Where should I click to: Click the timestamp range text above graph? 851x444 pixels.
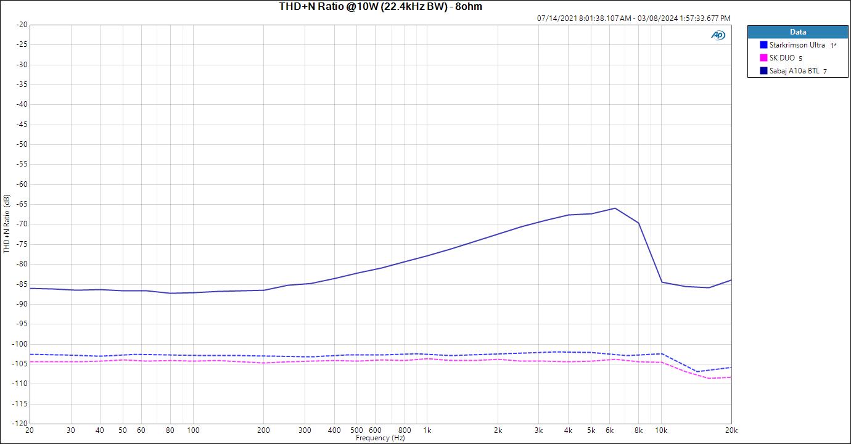click(x=634, y=18)
